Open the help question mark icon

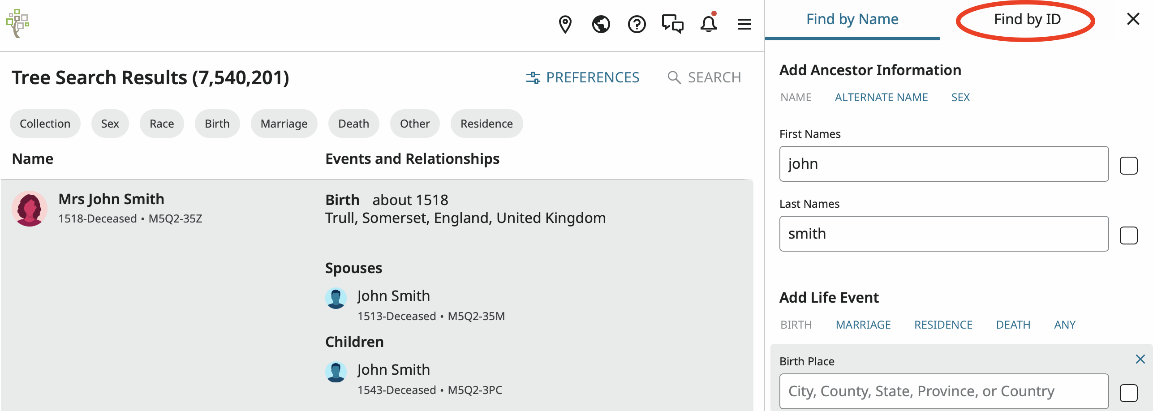pyautogui.click(x=637, y=24)
